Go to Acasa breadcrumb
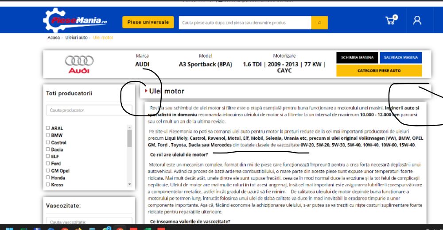 (54, 38)
